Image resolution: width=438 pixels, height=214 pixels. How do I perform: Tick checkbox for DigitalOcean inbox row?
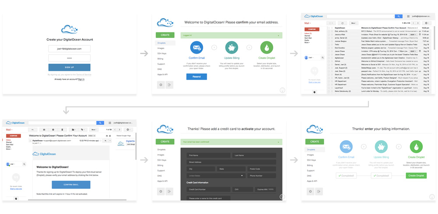(329, 28)
